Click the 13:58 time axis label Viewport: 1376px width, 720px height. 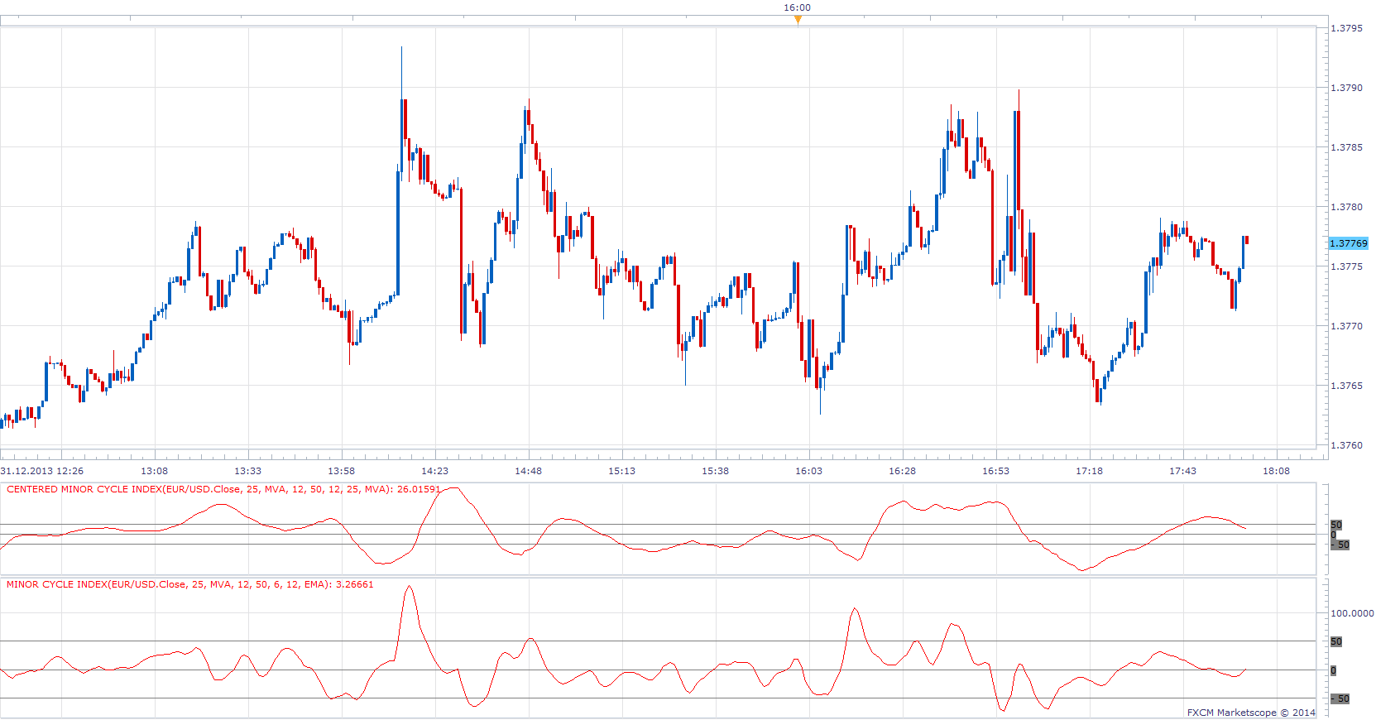point(341,471)
